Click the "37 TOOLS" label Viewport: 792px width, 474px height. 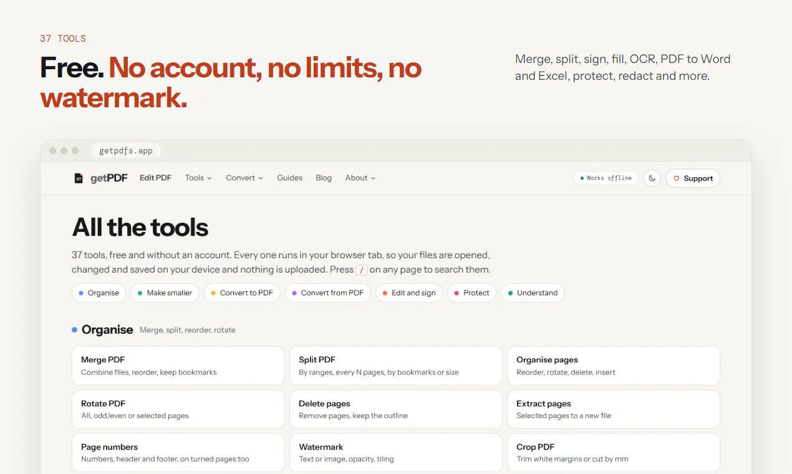click(63, 39)
